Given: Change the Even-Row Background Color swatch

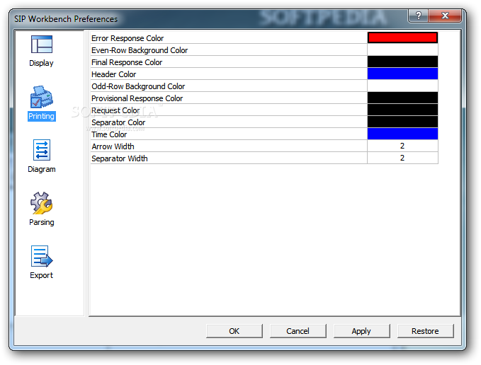Looking at the screenshot, I should coord(402,50).
